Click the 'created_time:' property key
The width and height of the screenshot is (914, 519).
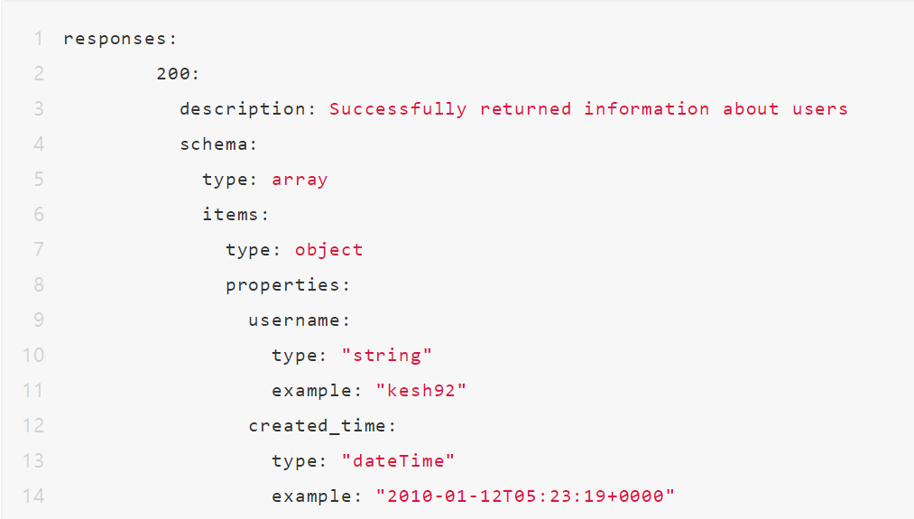coord(323,426)
